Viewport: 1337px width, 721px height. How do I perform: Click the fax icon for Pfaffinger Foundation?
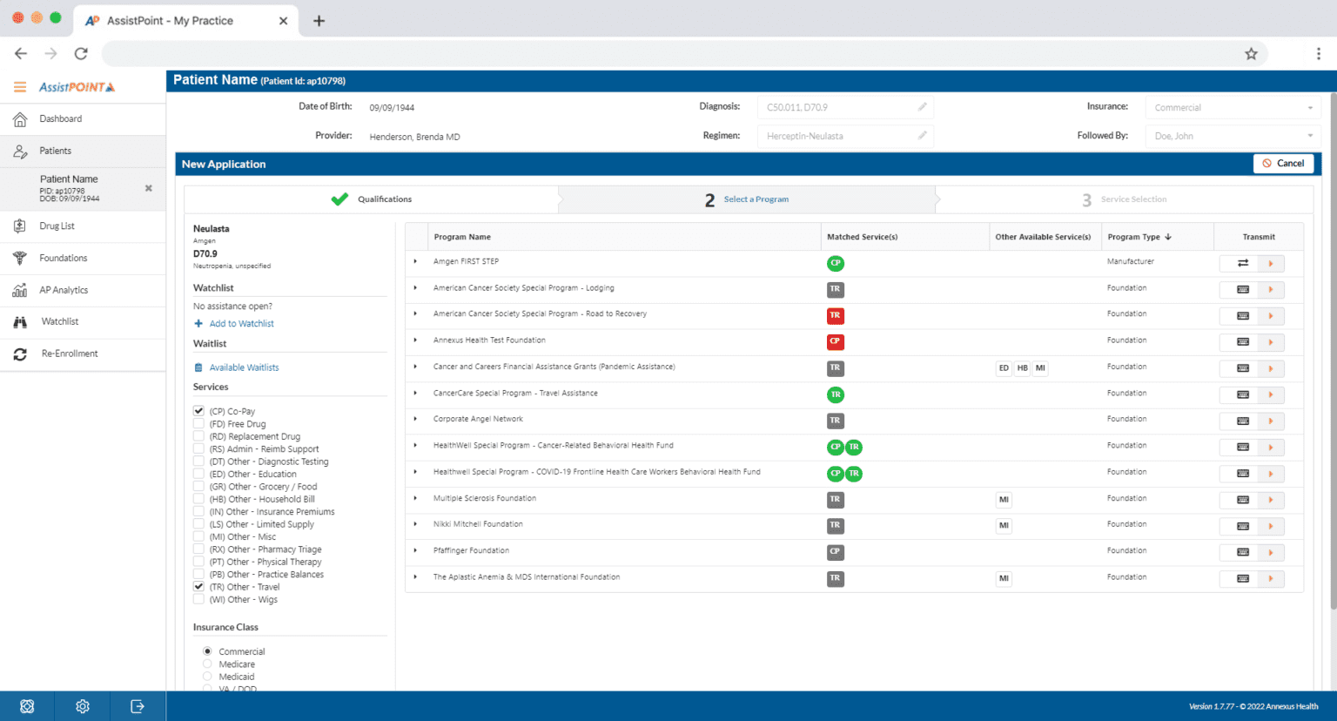[x=1242, y=552]
